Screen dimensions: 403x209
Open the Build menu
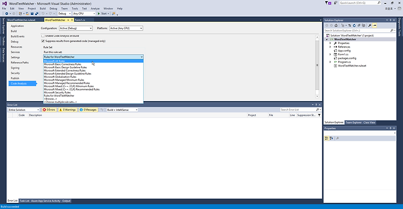point(43,8)
